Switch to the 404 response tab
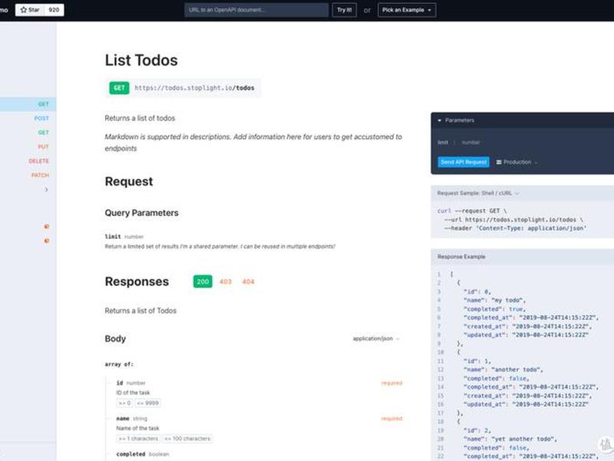 [x=248, y=281]
